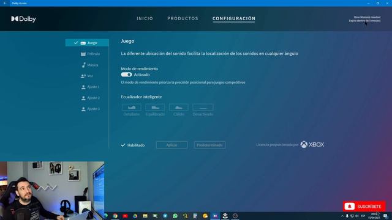The image size is (392, 220).
Task: Open Telegram from the taskbar
Action: [x=165, y=216]
